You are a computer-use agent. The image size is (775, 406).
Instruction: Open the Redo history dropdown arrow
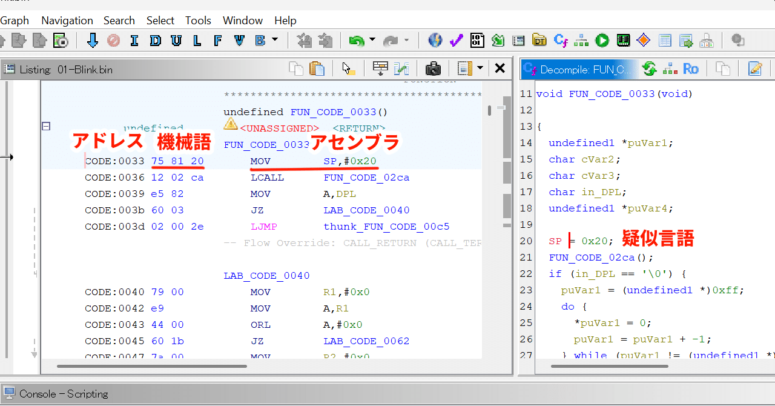[x=406, y=40]
